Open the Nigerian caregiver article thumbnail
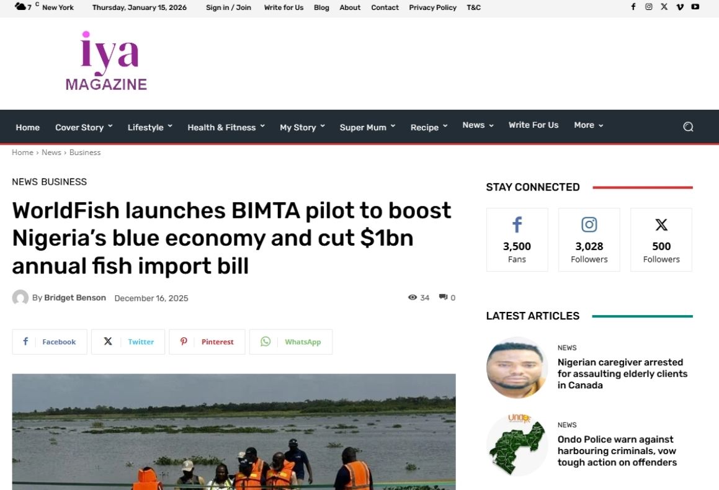The image size is (719, 490). tap(517, 368)
